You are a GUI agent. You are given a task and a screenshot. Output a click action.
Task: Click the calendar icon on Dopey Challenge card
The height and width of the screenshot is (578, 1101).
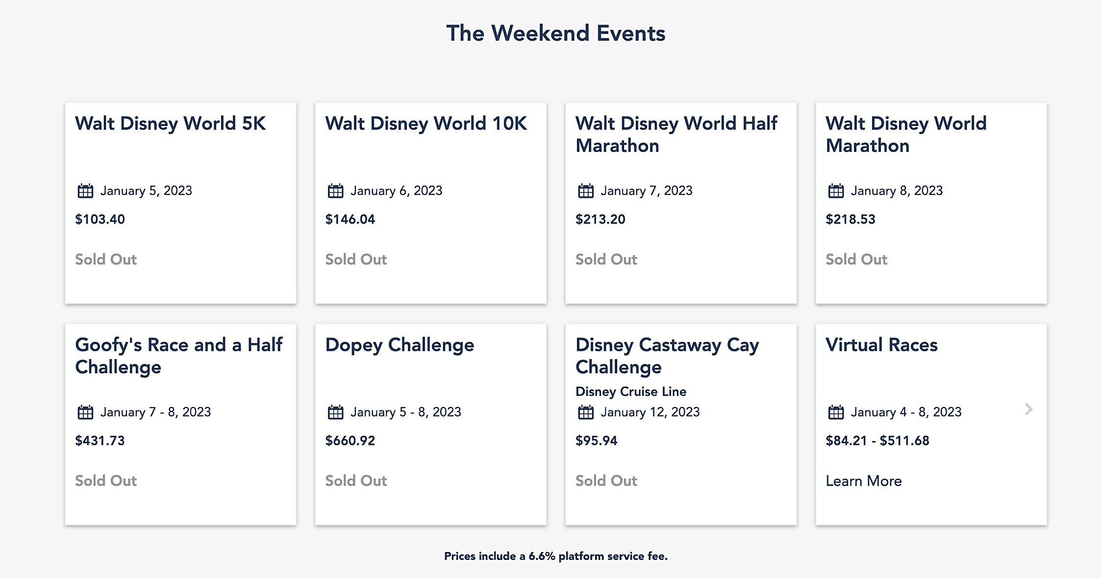337,412
